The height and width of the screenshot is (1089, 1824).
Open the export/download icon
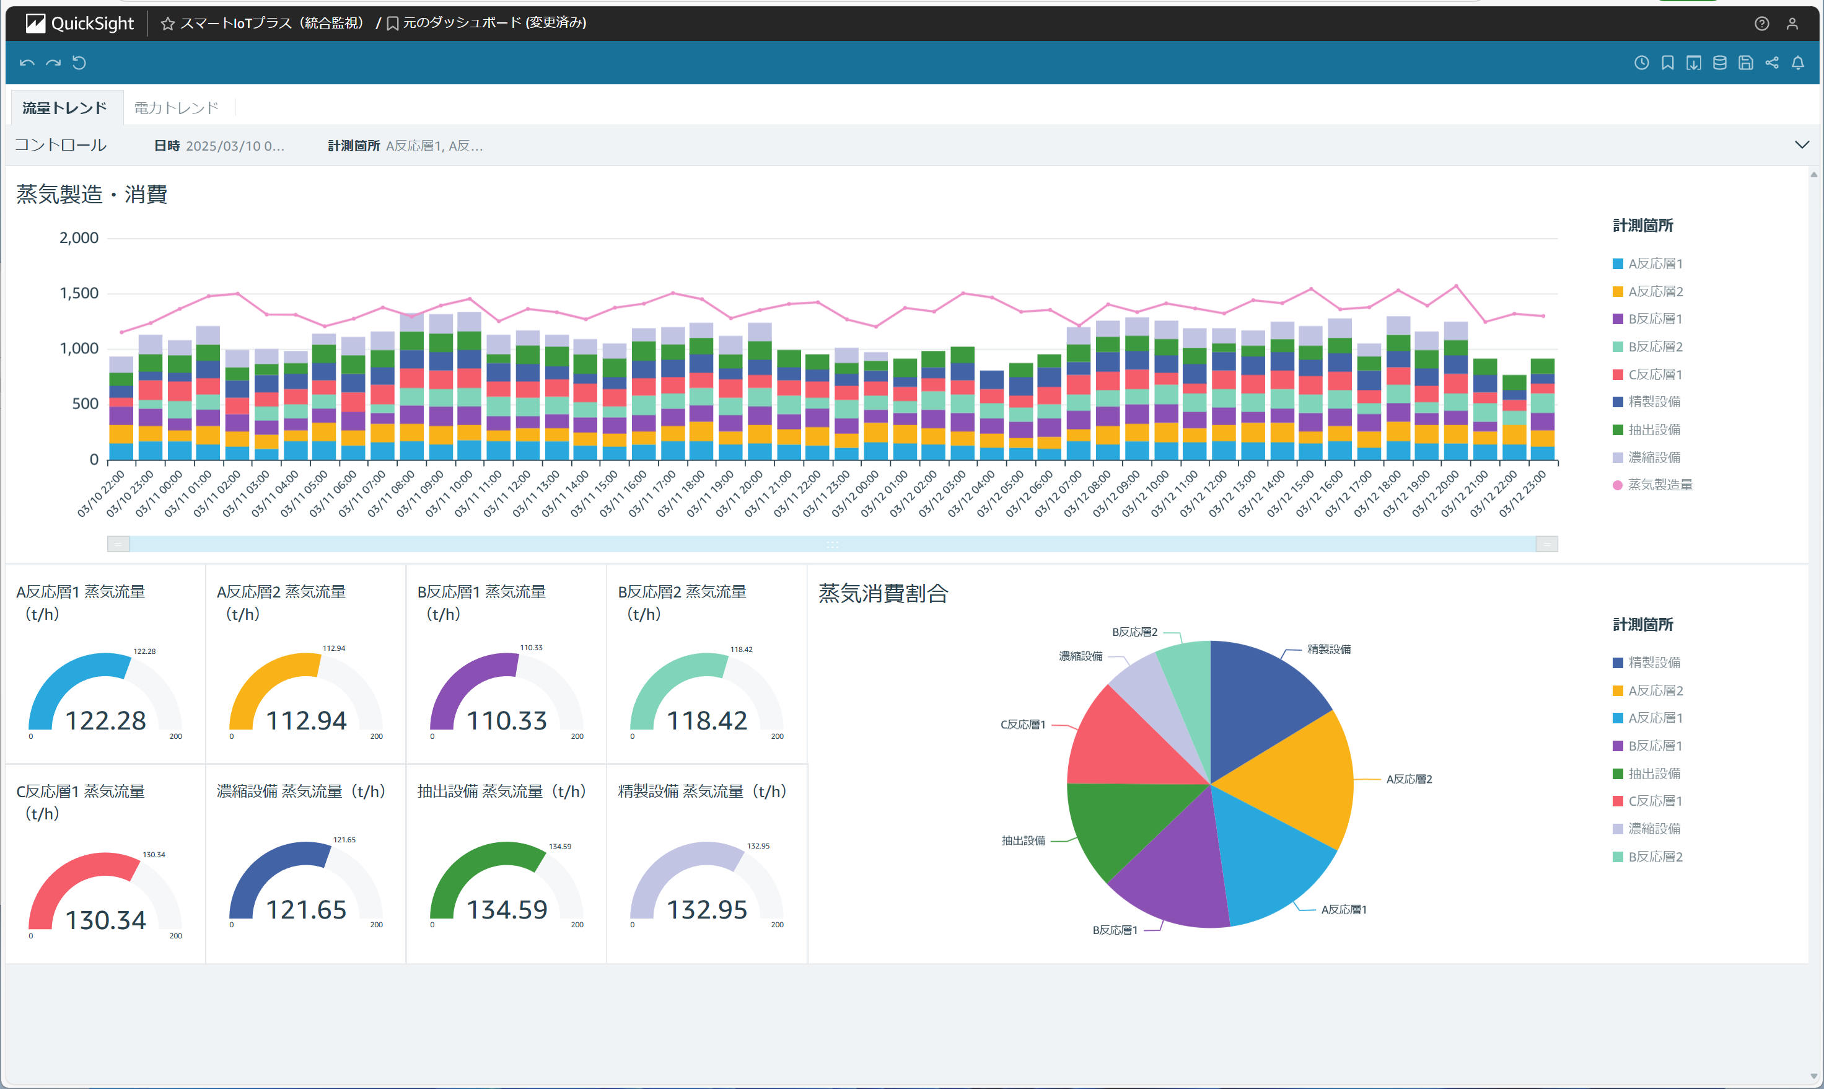pyautogui.click(x=1693, y=63)
